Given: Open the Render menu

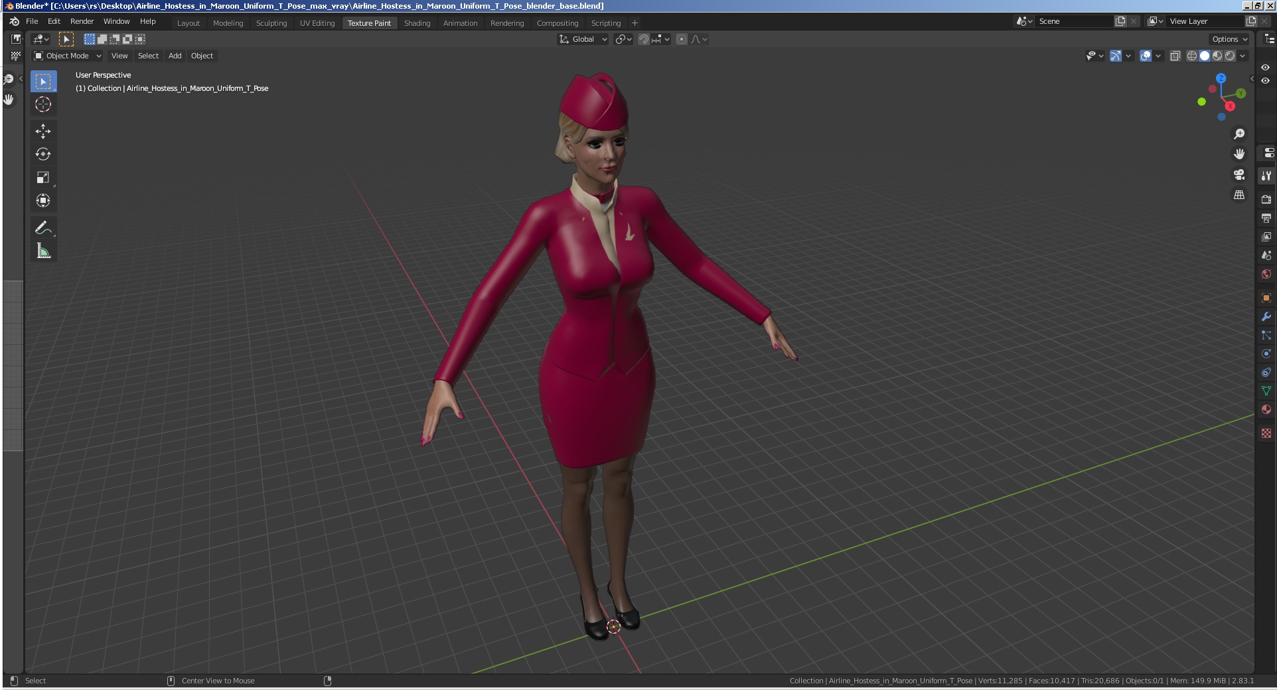Looking at the screenshot, I should [82, 21].
